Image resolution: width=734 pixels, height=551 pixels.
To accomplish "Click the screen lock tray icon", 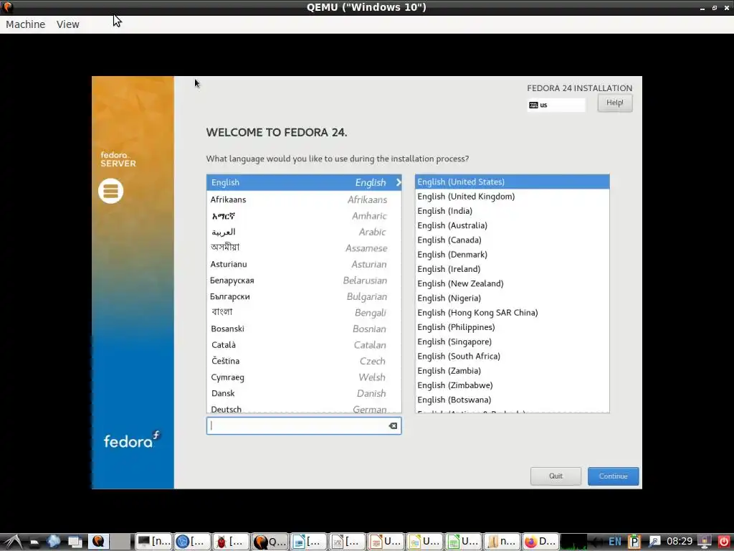I will [704, 542].
